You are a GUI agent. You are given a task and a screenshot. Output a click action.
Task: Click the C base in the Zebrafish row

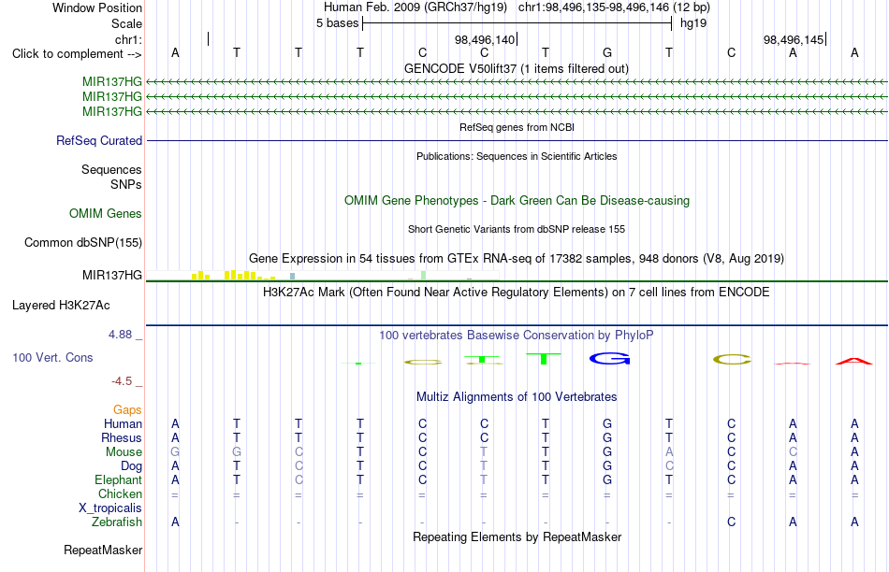coord(732,522)
